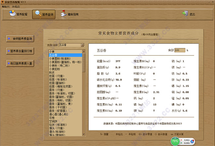Click the app icon in title bar
The height and width of the screenshot is (146, 215).
pos(2,2)
